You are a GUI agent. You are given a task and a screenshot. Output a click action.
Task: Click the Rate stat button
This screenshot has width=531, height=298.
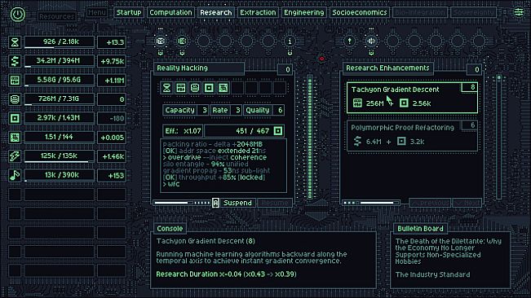(226, 110)
